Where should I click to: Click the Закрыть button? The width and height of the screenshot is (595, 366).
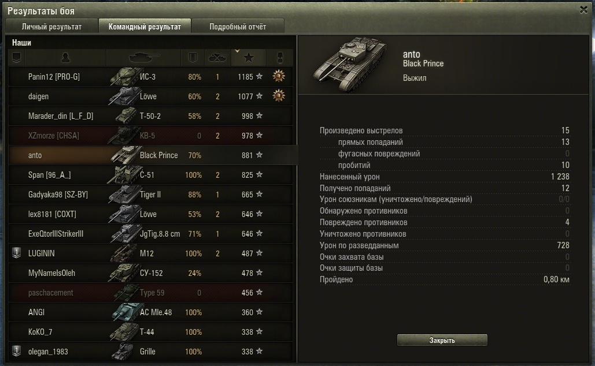point(442,340)
